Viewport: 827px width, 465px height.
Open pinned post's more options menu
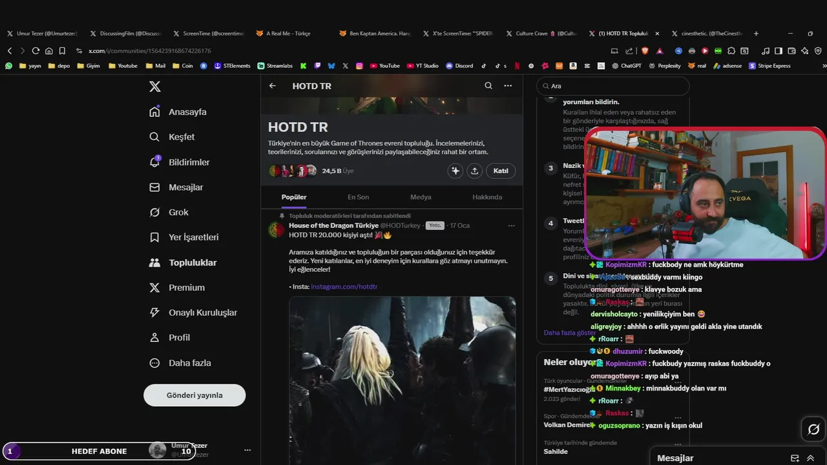511,225
